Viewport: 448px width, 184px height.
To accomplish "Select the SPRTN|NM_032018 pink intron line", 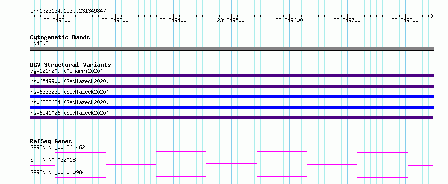I will pos(232,164).
